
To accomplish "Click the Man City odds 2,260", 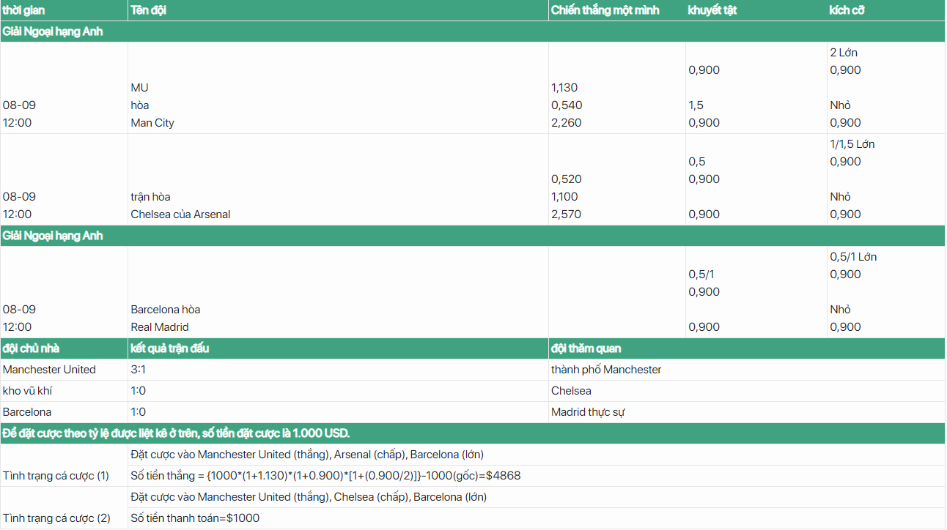I will point(566,123).
